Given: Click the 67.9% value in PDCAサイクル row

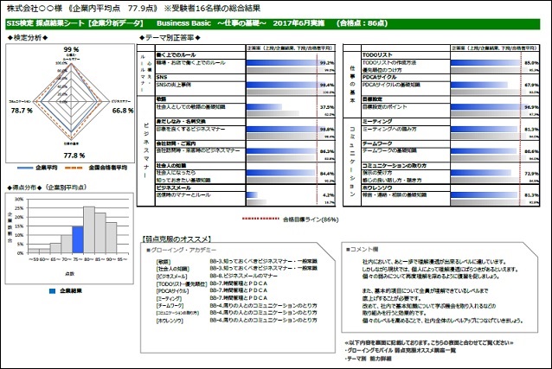Looking at the screenshot, I should (x=531, y=85).
